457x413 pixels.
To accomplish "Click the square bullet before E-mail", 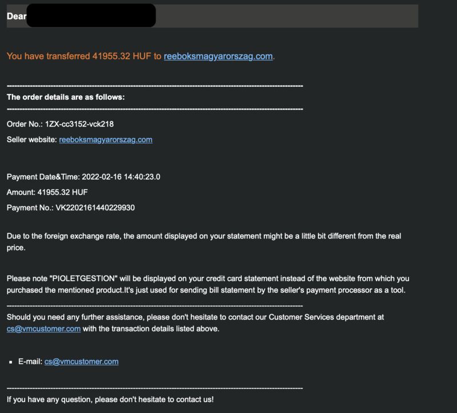I will pyautogui.click(x=11, y=362).
